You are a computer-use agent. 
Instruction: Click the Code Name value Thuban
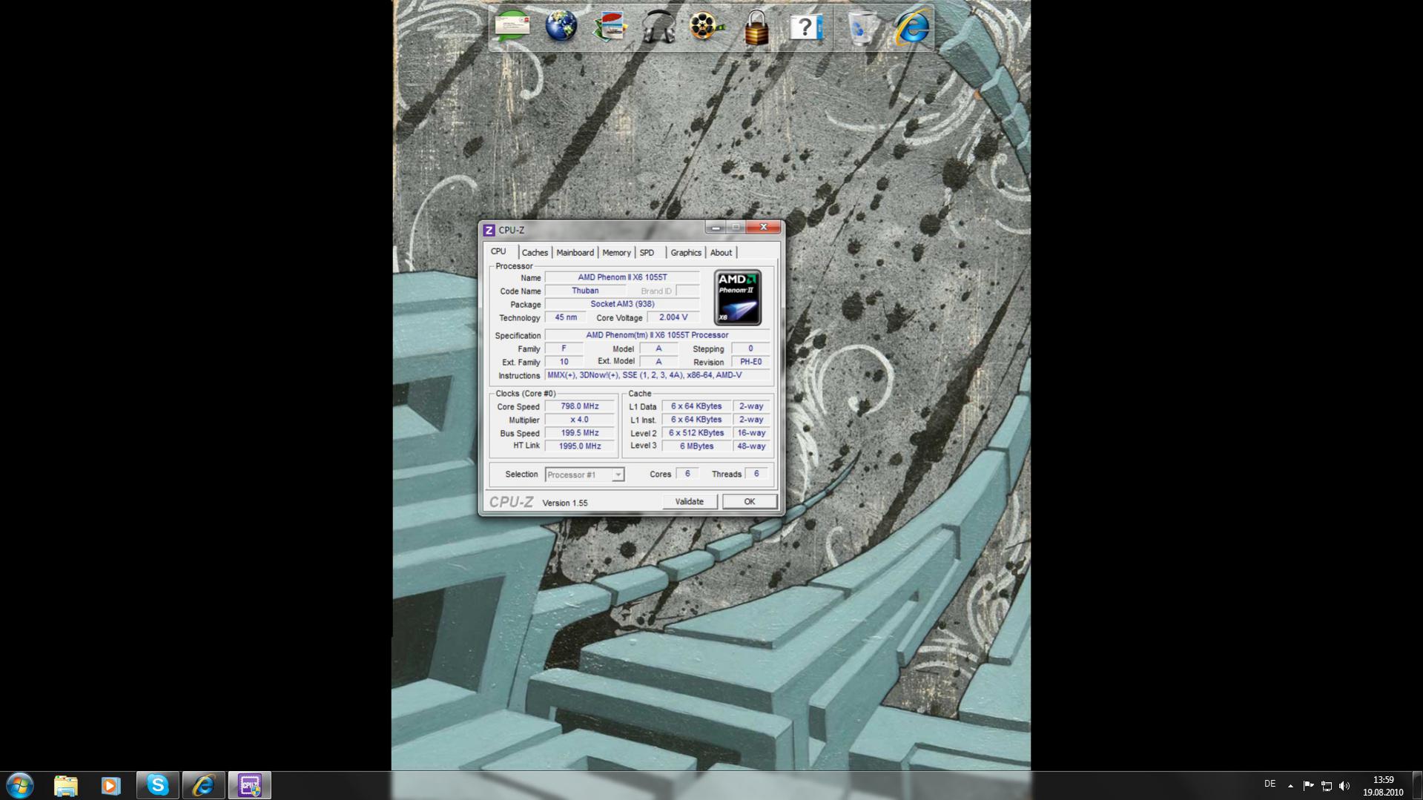[585, 291]
